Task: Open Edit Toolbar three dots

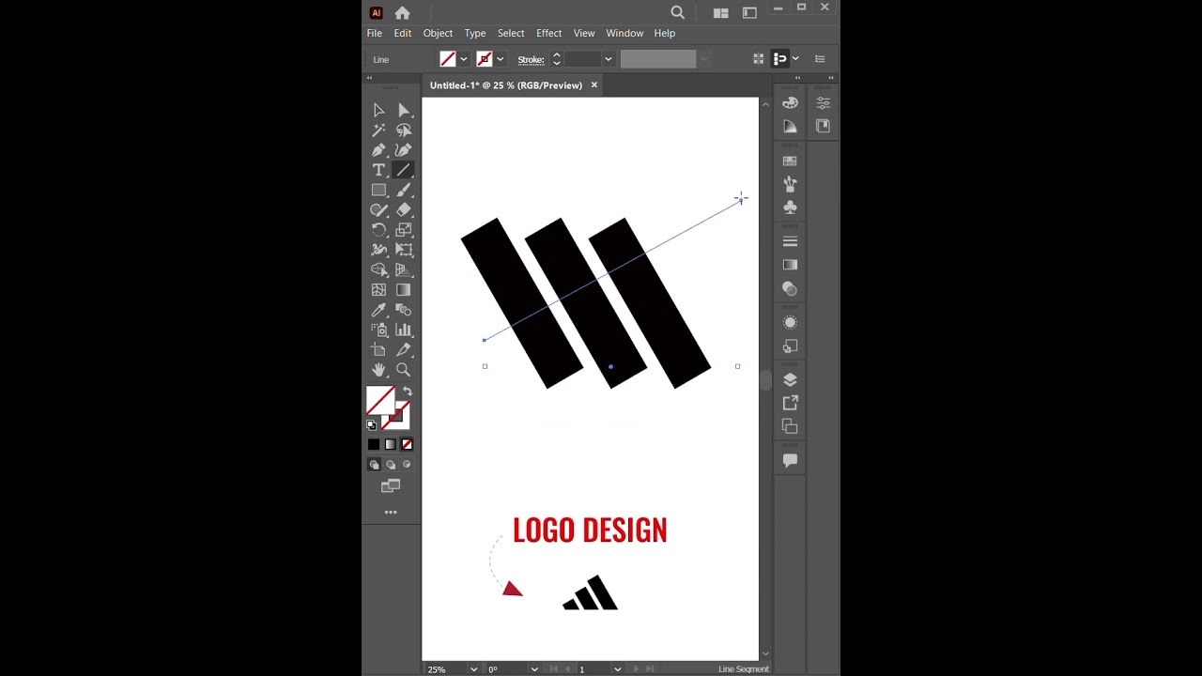Action: click(391, 513)
